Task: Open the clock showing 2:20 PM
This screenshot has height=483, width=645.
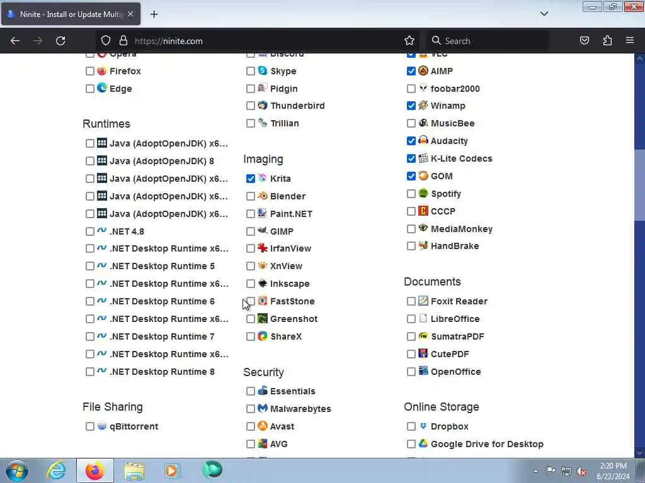Action: (x=613, y=471)
